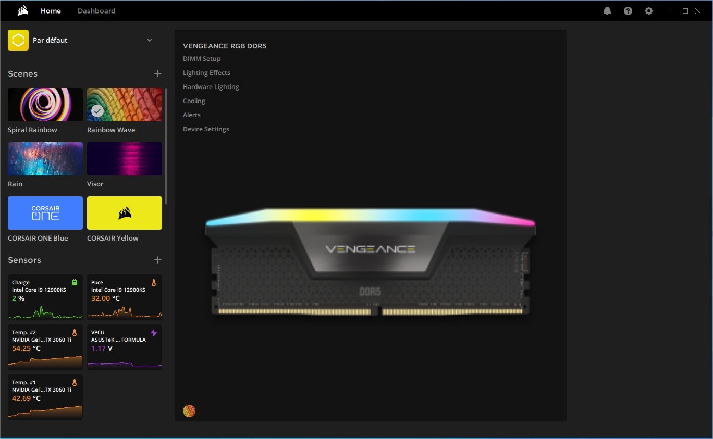Select the CORSAIR ONE Blue scene
This screenshot has height=439, width=713.
45,213
